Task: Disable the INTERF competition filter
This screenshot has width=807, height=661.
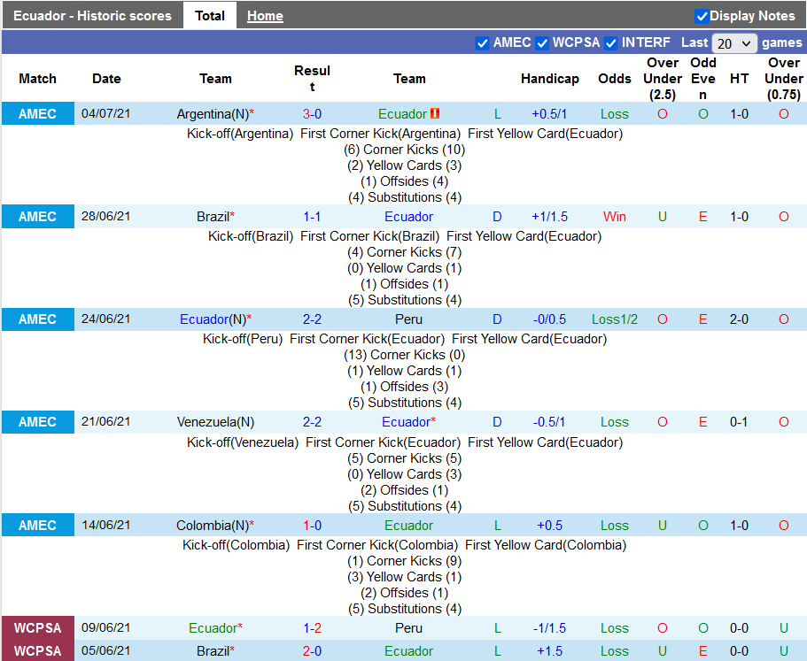Action: tap(611, 43)
